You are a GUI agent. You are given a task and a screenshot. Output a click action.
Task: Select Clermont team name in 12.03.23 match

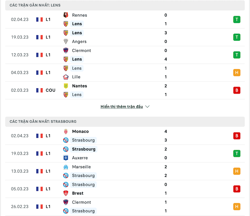coord(81,51)
